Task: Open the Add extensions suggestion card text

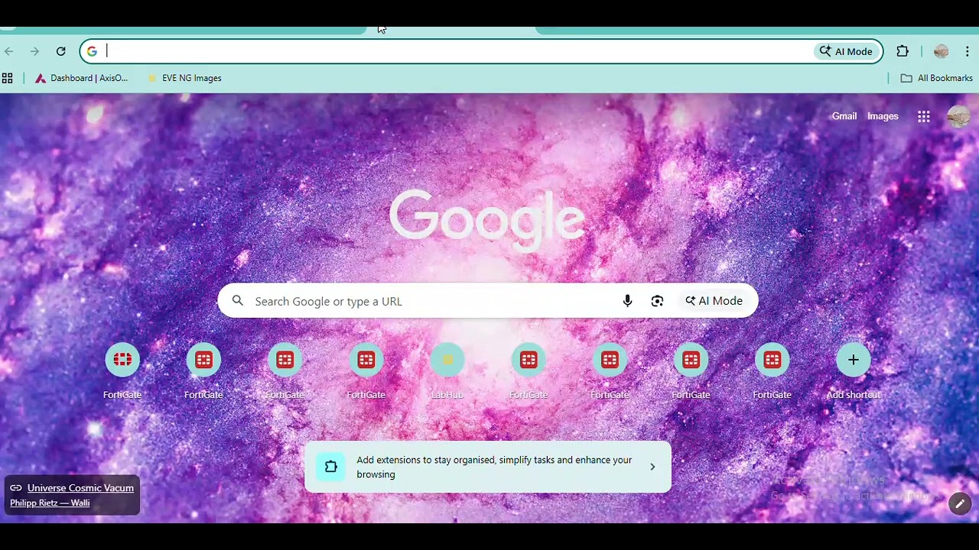Action: click(x=494, y=467)
